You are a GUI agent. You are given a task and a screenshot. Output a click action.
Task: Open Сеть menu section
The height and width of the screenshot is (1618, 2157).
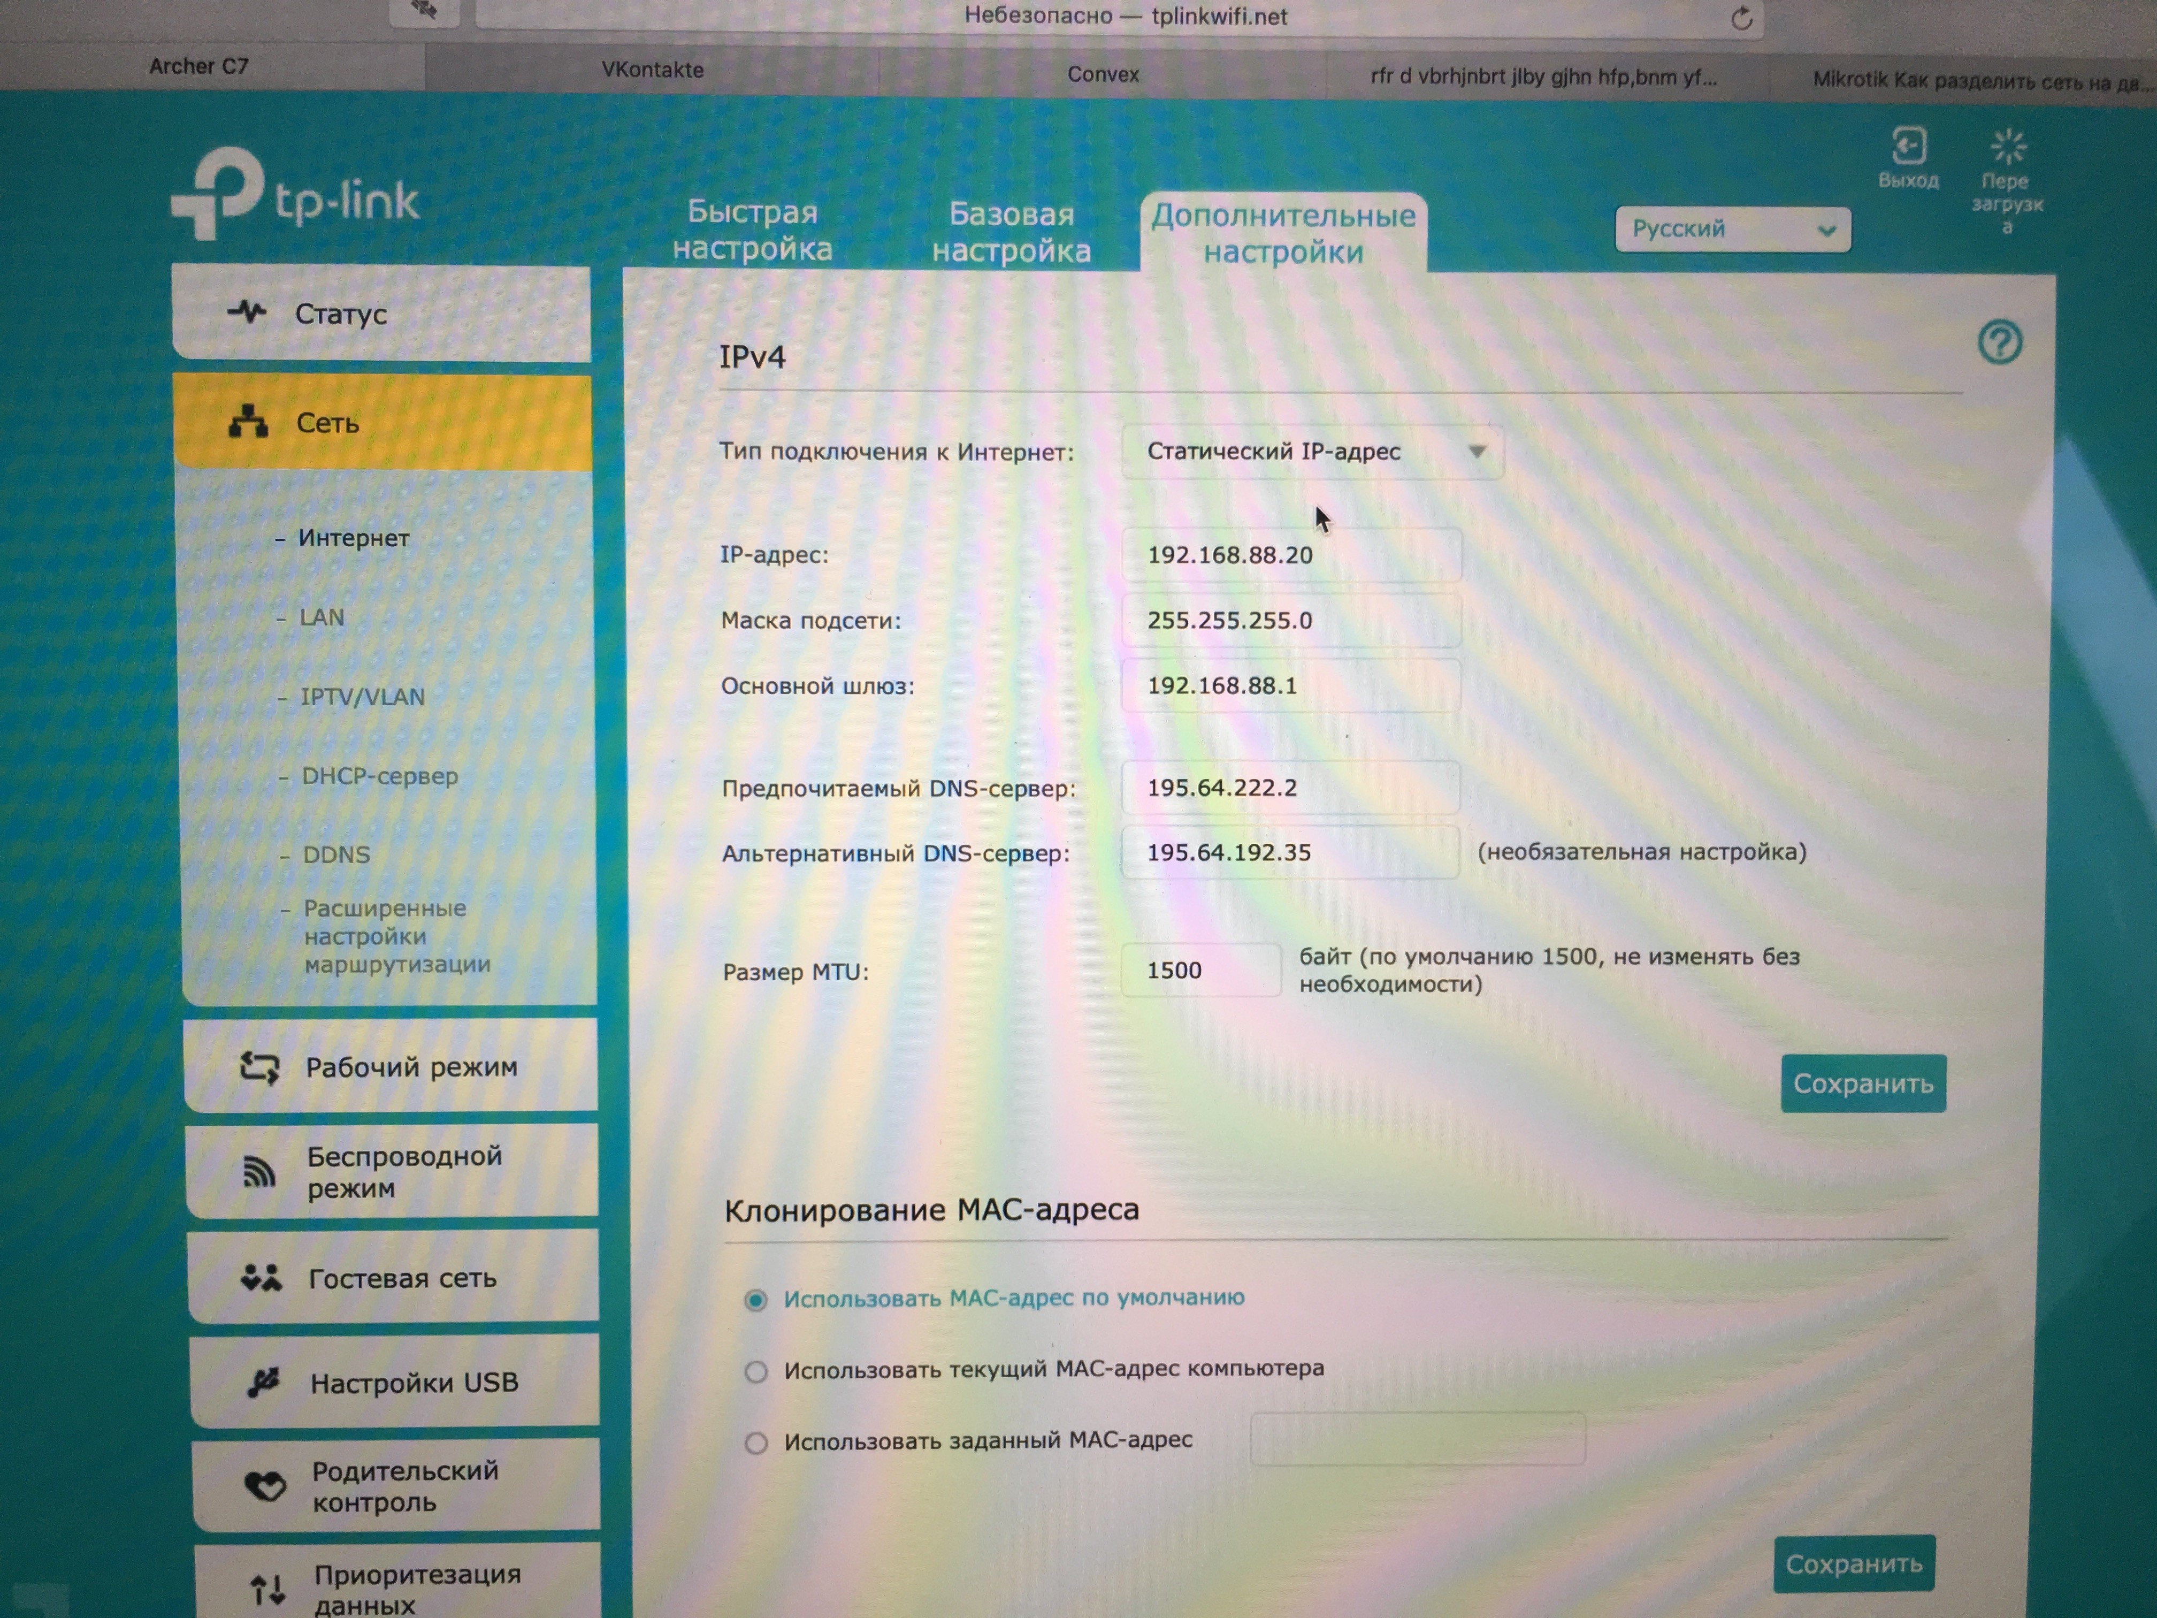click(383, 422)
